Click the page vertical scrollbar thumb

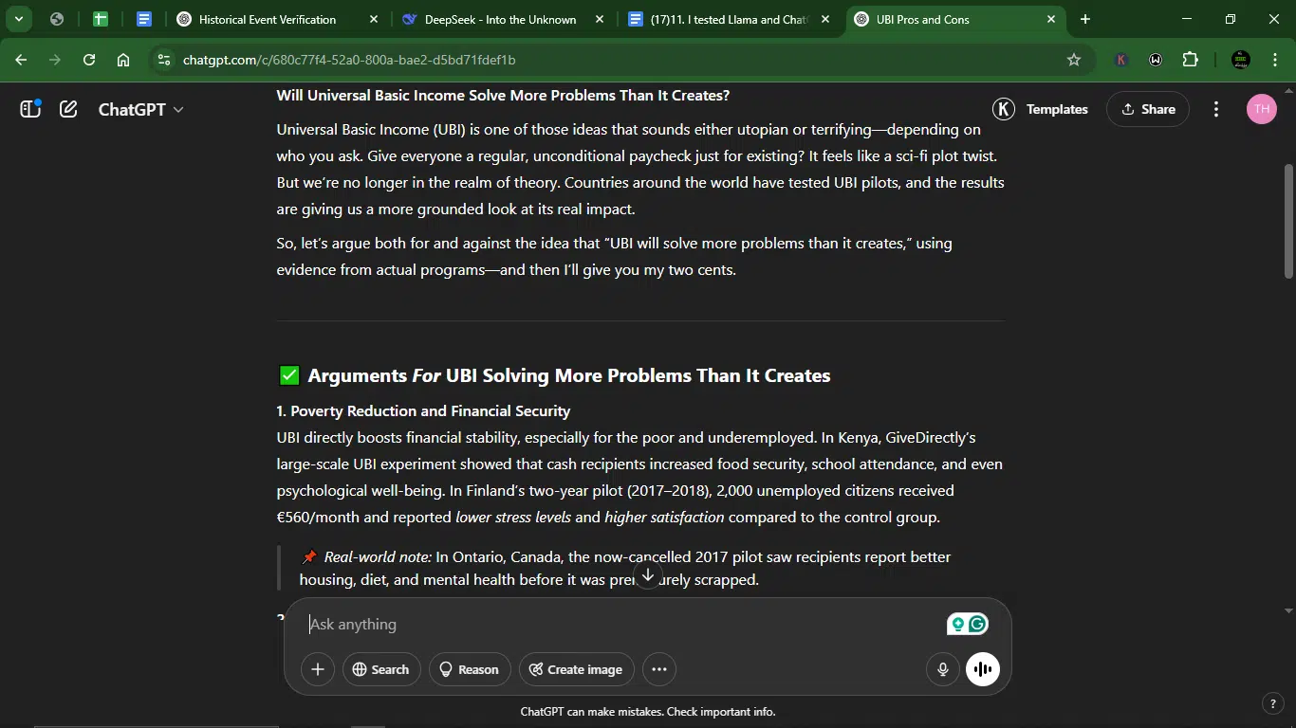coord(1288,222)
